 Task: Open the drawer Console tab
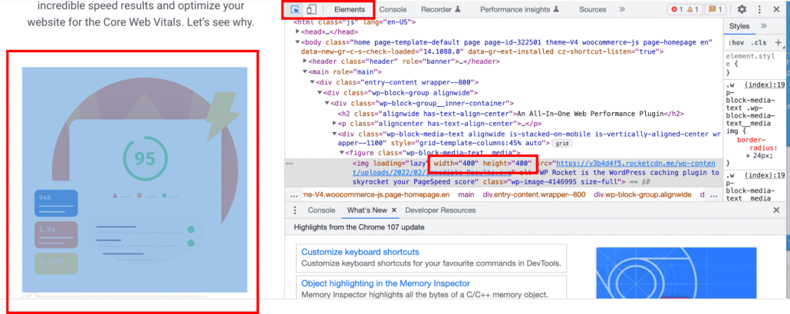tap(321, 210)
